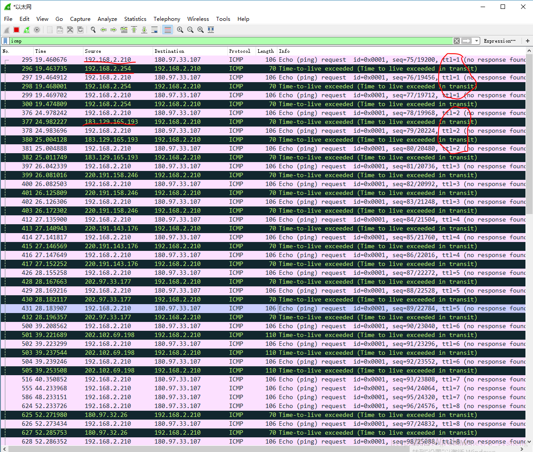This screenshot has height=452, width=533.
Task: Toggle packet list colorization
Action: pos(167,30)
